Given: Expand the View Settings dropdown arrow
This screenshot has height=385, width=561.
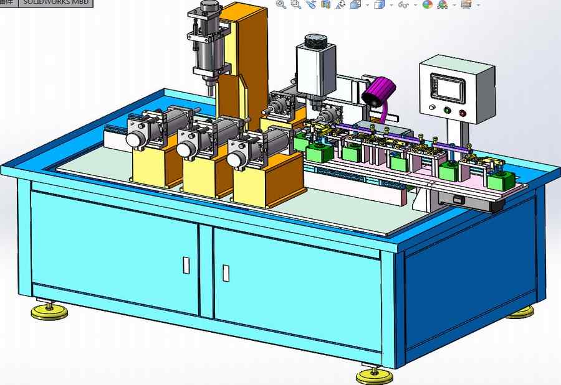Looking at the screenshot, I should [478, 5].
